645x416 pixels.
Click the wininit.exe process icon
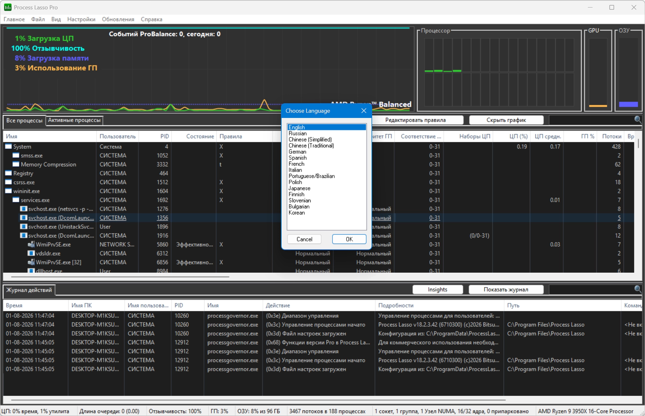pos(8,191)
